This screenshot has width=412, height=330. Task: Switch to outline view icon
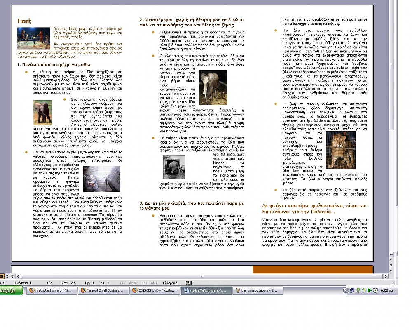coord(7,276)
